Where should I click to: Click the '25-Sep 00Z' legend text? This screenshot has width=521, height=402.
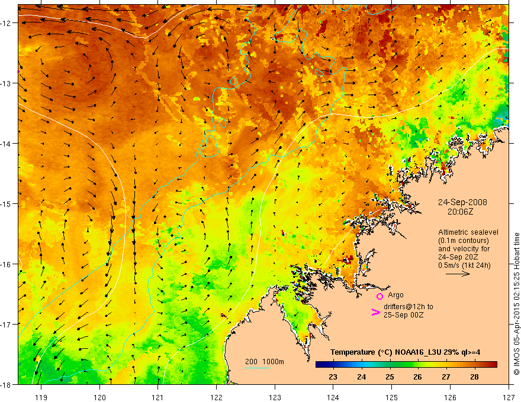click(x=403, y=315)
